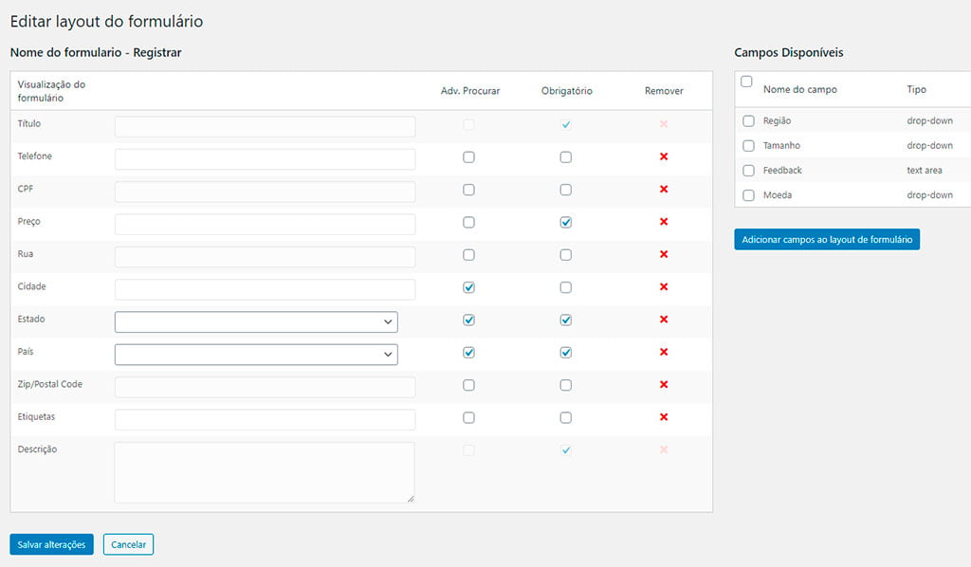Viewport: 971px width, 567px height.
Task: Remove the Telefone field with red X
Action: tap(664, 157)
